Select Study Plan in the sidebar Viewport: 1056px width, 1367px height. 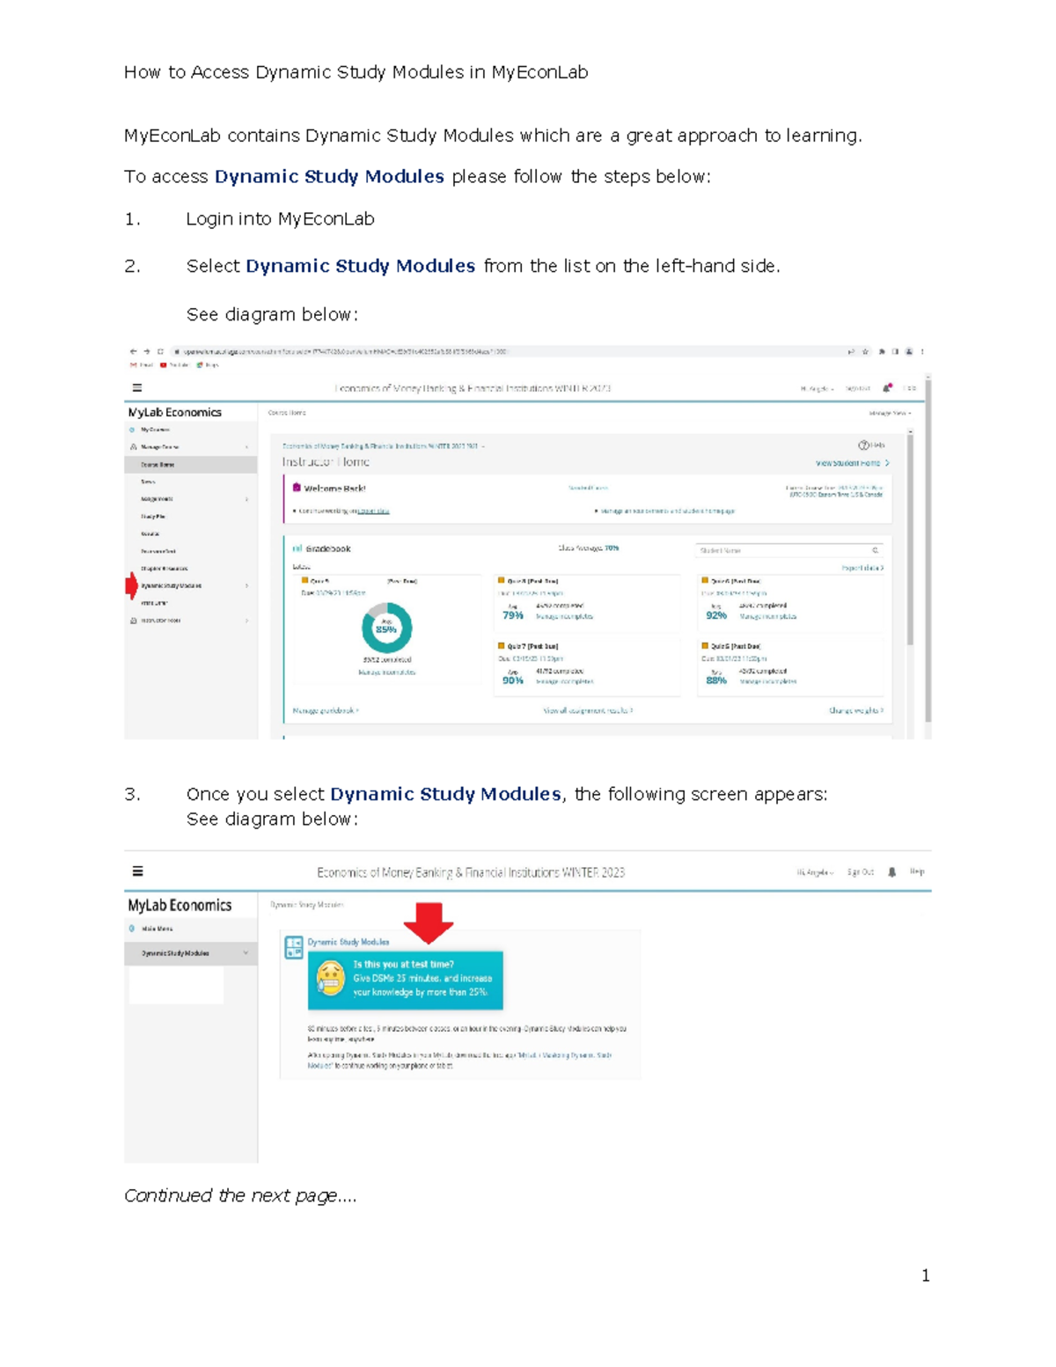coord(153,517)
